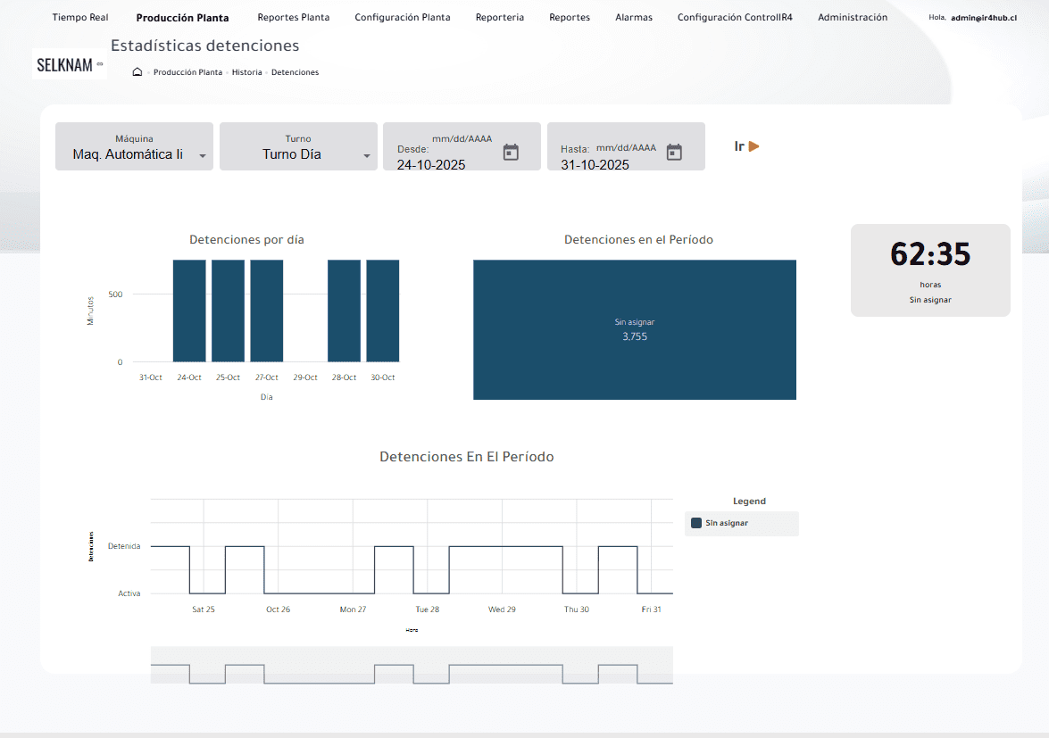This screenshot has height=738, width=1049.
Task: Click the range selector below timeline chart
Action: coord(411,666)
